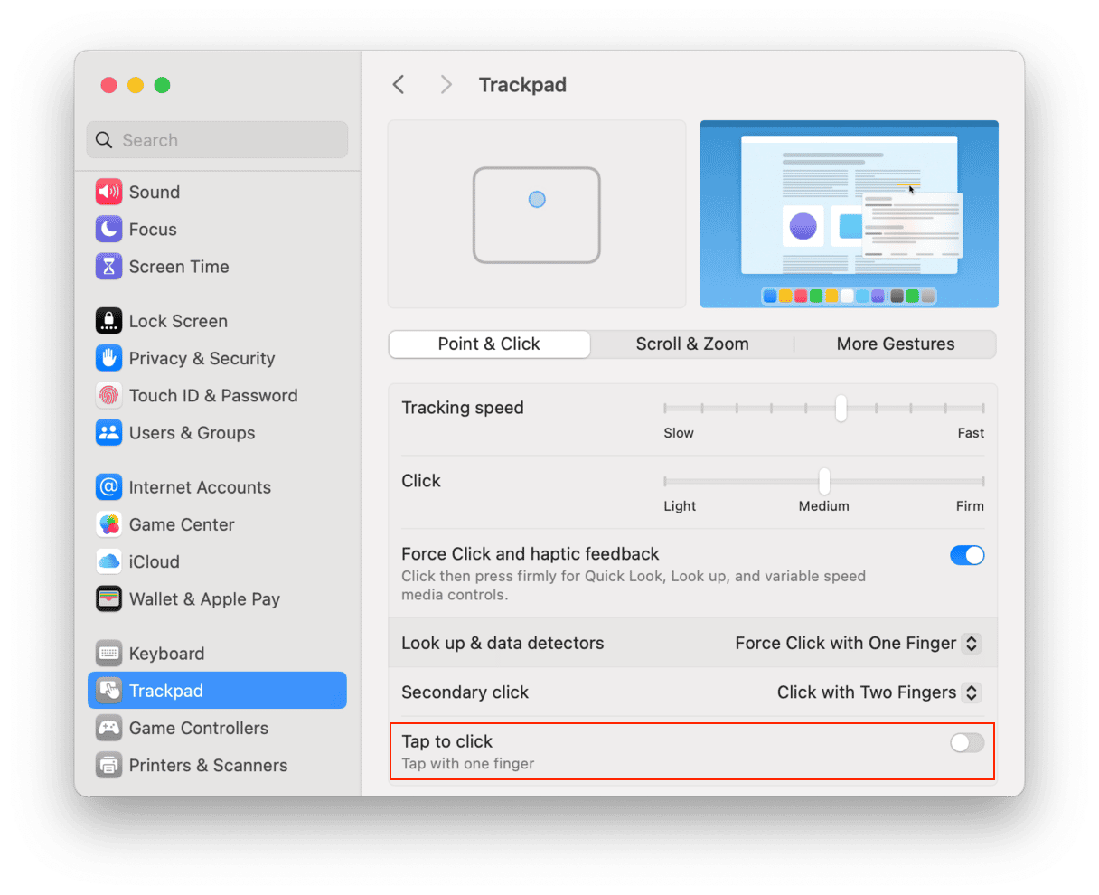Image resolution: width=1099 pixels, height=895 pixels.
Task: Open Game Controllers icon in sidebar
Action: click(x=108, y=728)
